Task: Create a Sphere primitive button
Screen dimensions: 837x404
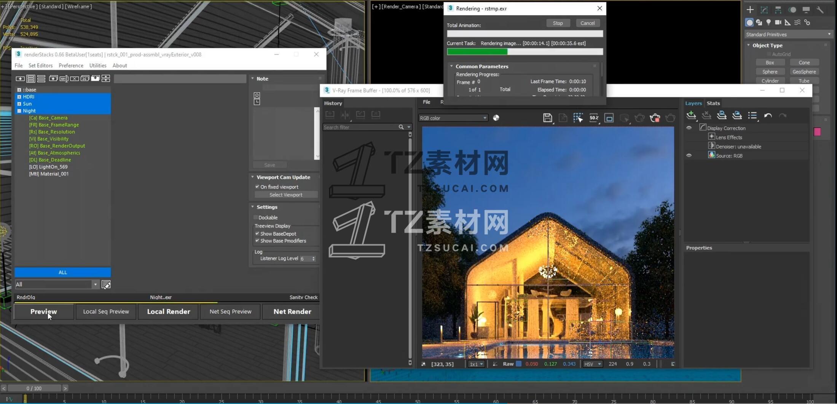Action: [770, 72]
